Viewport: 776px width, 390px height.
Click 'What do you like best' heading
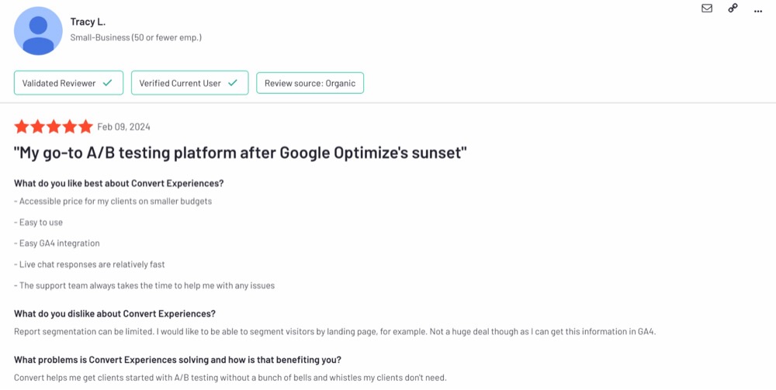[x=119, y=184]
